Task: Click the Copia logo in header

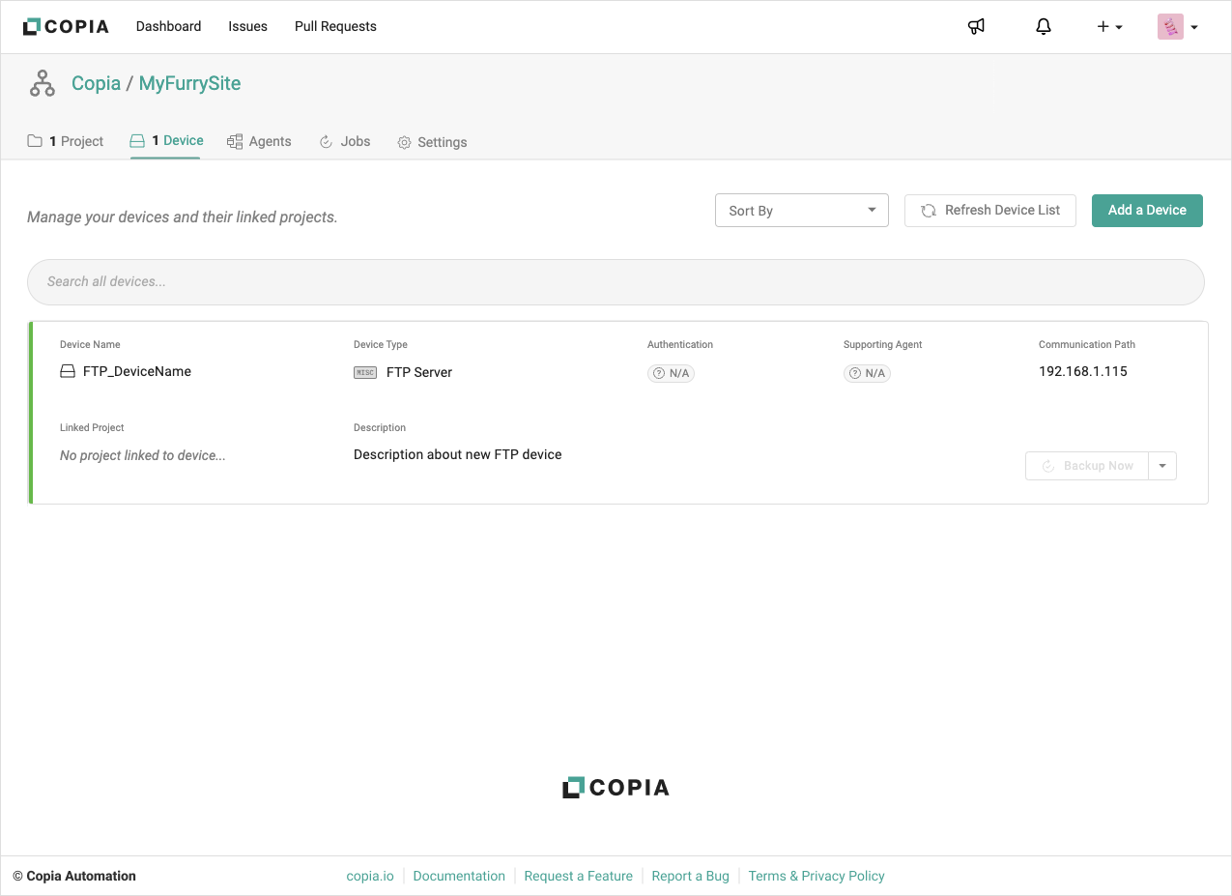Action: [66, 27]
